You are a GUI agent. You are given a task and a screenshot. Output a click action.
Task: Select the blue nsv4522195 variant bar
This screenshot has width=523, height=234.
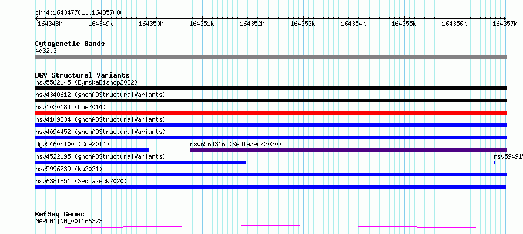tap(140, 162)
